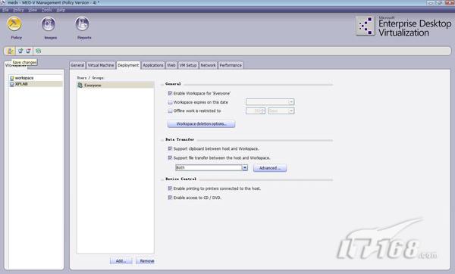Click Workspace deletion options button
455x274 pixels.
click(x=202, y=124)
